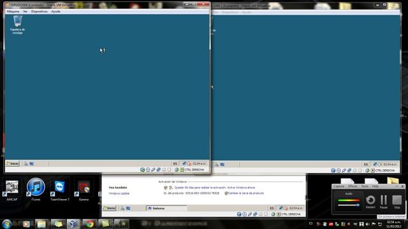
Task: Click Restart recording button
Action: click(x=370, y=202)
